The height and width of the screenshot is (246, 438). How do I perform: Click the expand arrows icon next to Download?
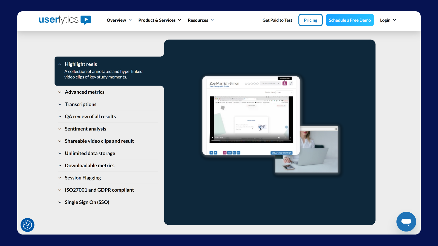291,83
